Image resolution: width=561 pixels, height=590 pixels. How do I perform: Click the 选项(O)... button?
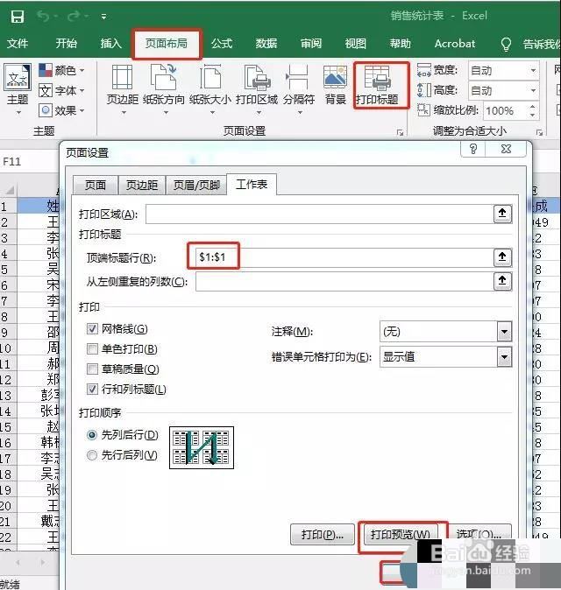(x=479, y=534)
